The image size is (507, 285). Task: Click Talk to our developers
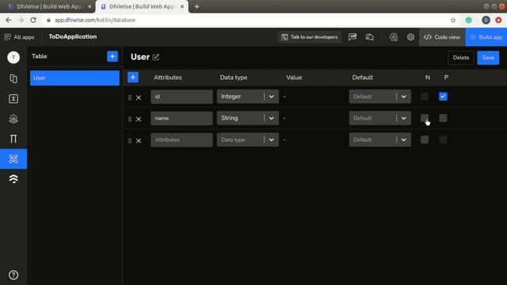310,37
